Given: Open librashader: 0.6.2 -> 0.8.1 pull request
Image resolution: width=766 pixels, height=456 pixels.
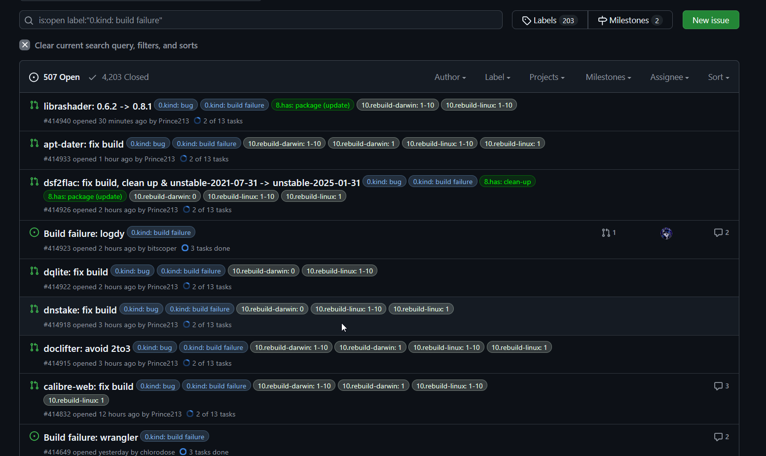Looking at the screenshot, I should tap(98, 106).
